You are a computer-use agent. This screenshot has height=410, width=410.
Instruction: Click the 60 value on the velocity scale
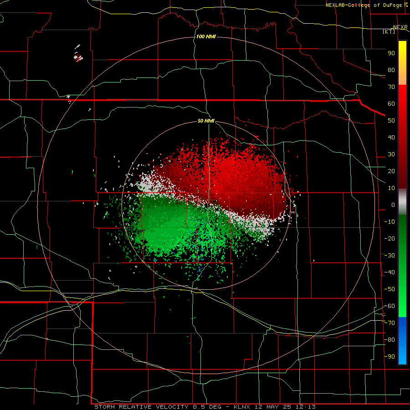[x=391, y=104]
